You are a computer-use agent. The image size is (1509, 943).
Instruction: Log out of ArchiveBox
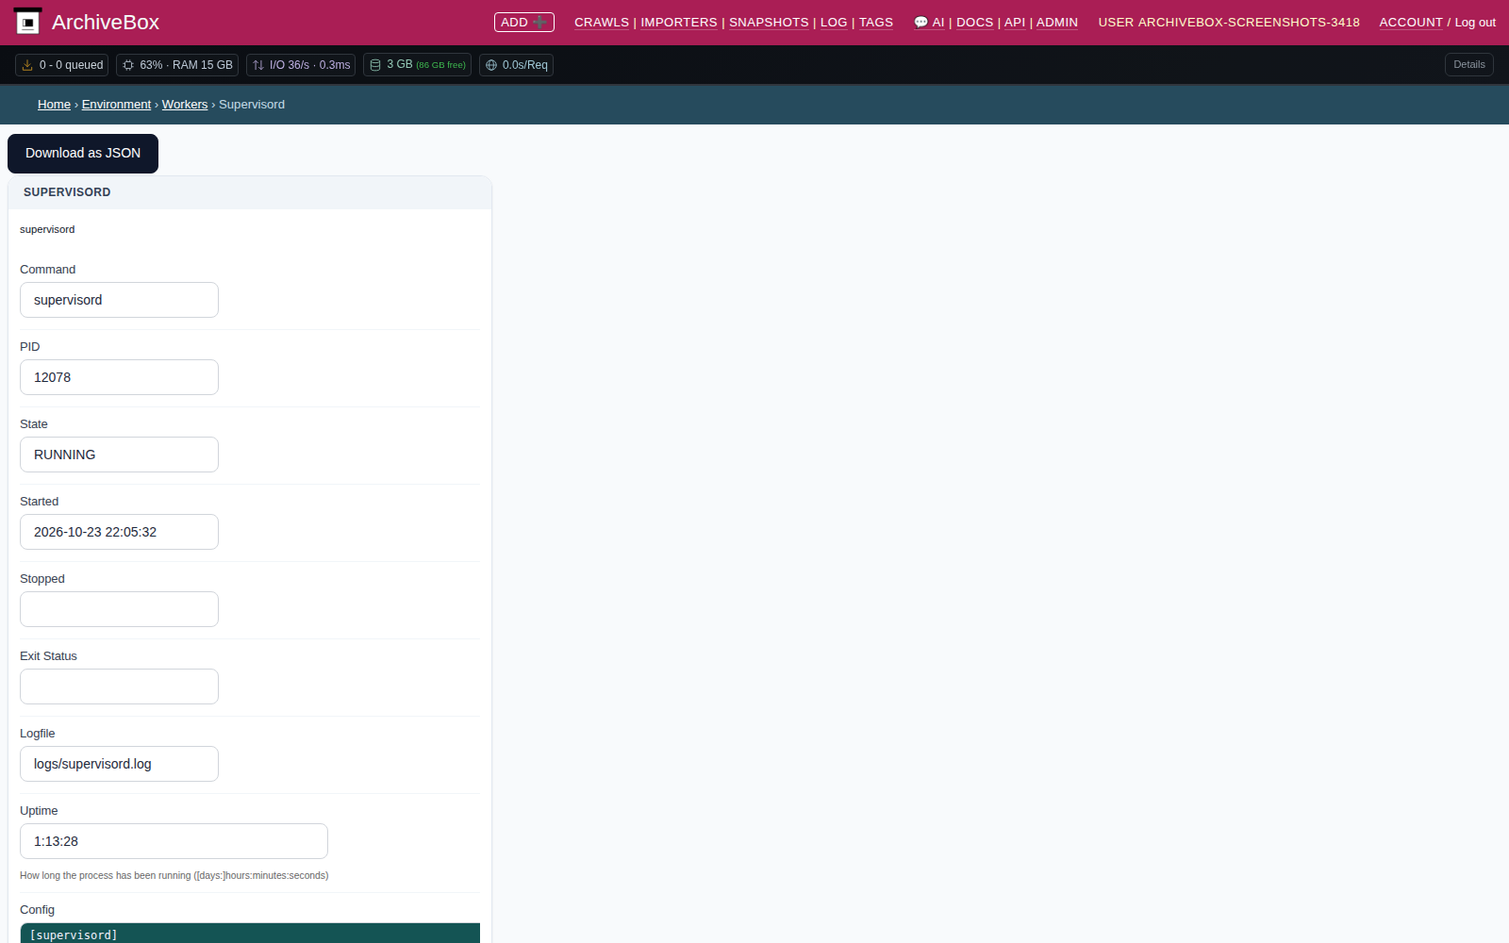[1475, 23]
